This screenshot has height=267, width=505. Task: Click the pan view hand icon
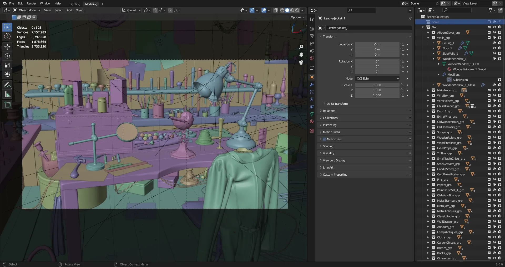301,55
